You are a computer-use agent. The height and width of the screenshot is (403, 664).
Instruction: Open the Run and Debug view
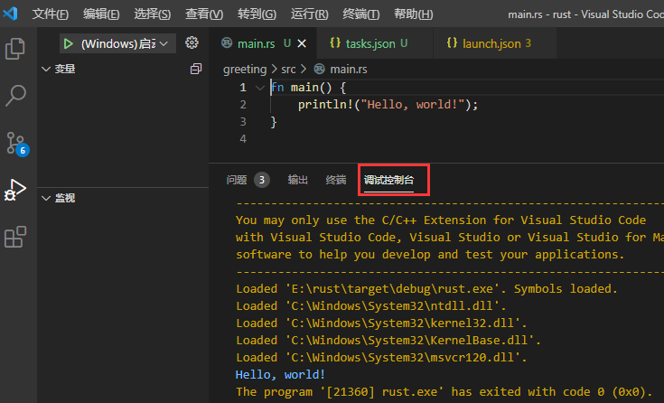15,190
